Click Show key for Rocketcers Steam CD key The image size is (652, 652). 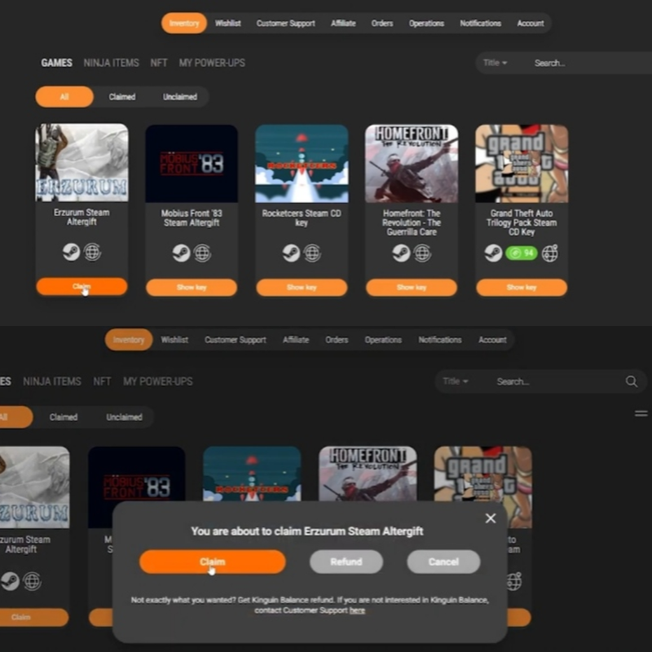302,288
